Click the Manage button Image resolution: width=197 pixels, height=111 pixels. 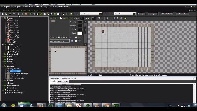(x=141, y=14)
